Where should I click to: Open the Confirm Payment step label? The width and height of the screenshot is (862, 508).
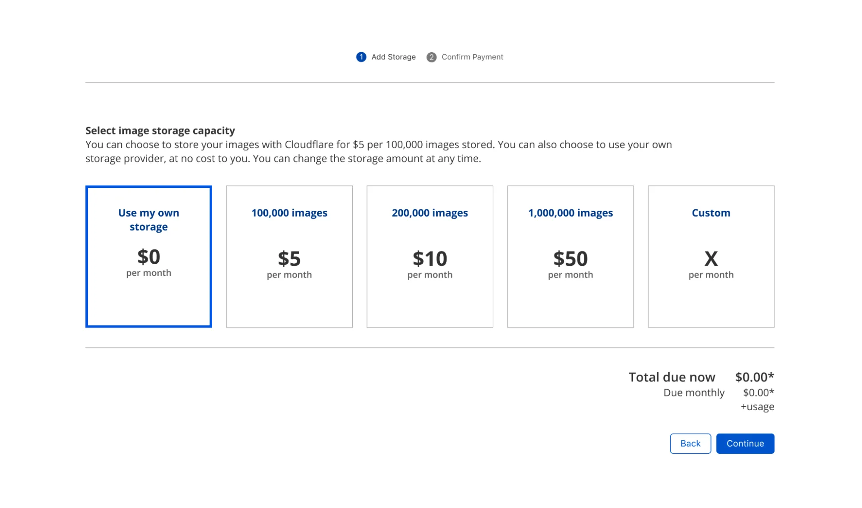coord(472,57)
